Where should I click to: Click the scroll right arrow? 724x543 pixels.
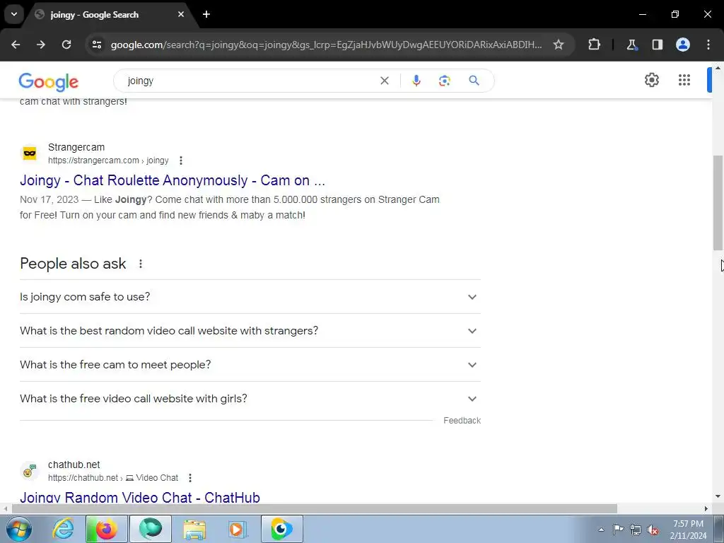coord(706,508)
